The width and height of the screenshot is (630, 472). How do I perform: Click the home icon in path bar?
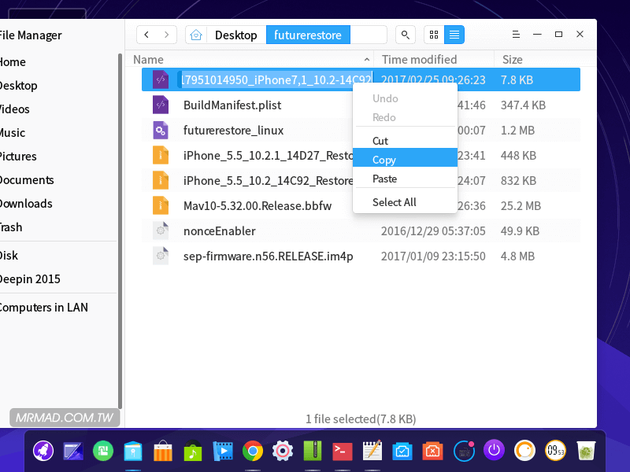196,35
